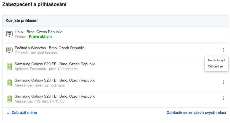Screen dimensions: 230x123
Task: Click the Linux desktop device icon
Action: [x=9, y=34]
